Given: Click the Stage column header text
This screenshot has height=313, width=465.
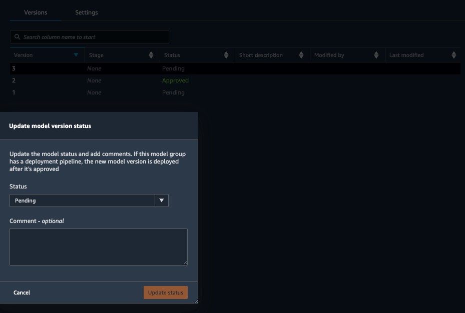Looking at the screenshot, I should pos(96,55).
